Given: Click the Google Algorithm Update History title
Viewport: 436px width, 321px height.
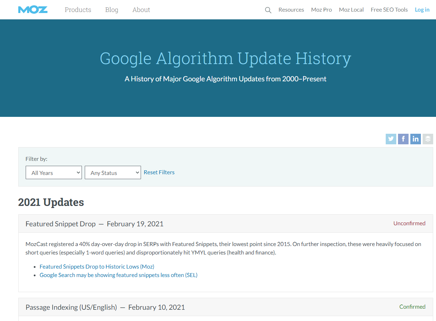Looking at the screenshot, I should coord(225,59).
